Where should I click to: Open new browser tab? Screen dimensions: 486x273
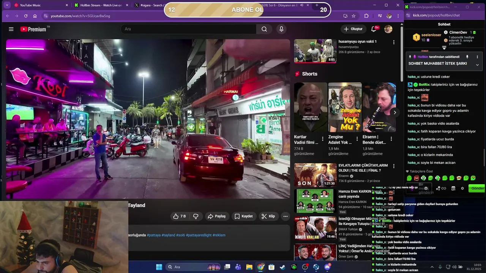(x=317, y=5)
